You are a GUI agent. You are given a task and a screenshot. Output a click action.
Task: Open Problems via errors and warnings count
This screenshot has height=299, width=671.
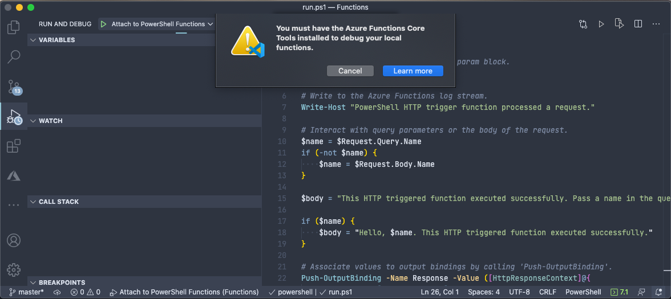tap(86, 292)
